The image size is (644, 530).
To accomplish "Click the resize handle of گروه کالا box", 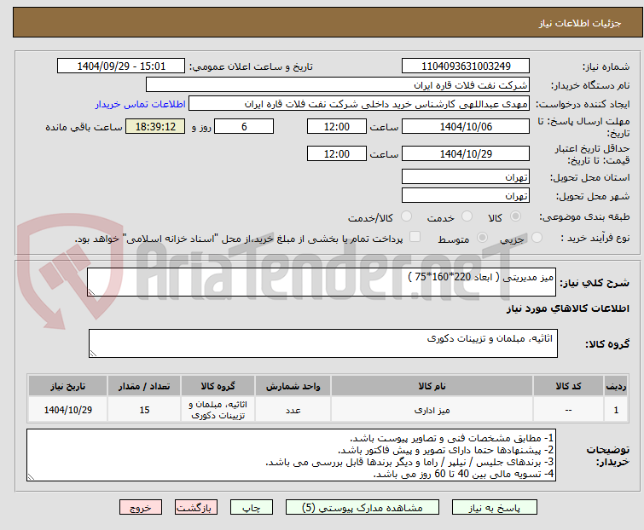I will [93, 354].
